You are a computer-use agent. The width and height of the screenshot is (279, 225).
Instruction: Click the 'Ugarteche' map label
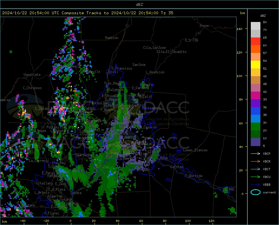pyautogui.click(x=84, y=155)
